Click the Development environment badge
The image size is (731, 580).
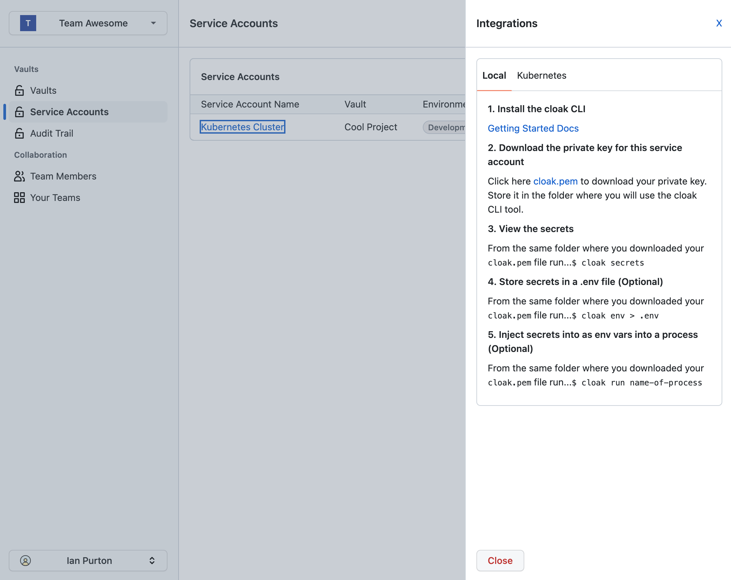tap(445, 127)
